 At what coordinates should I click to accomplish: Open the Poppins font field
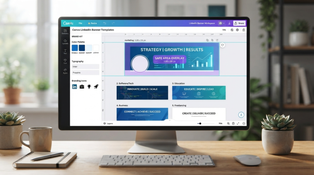pyautogui.click(x=85, y=73)
